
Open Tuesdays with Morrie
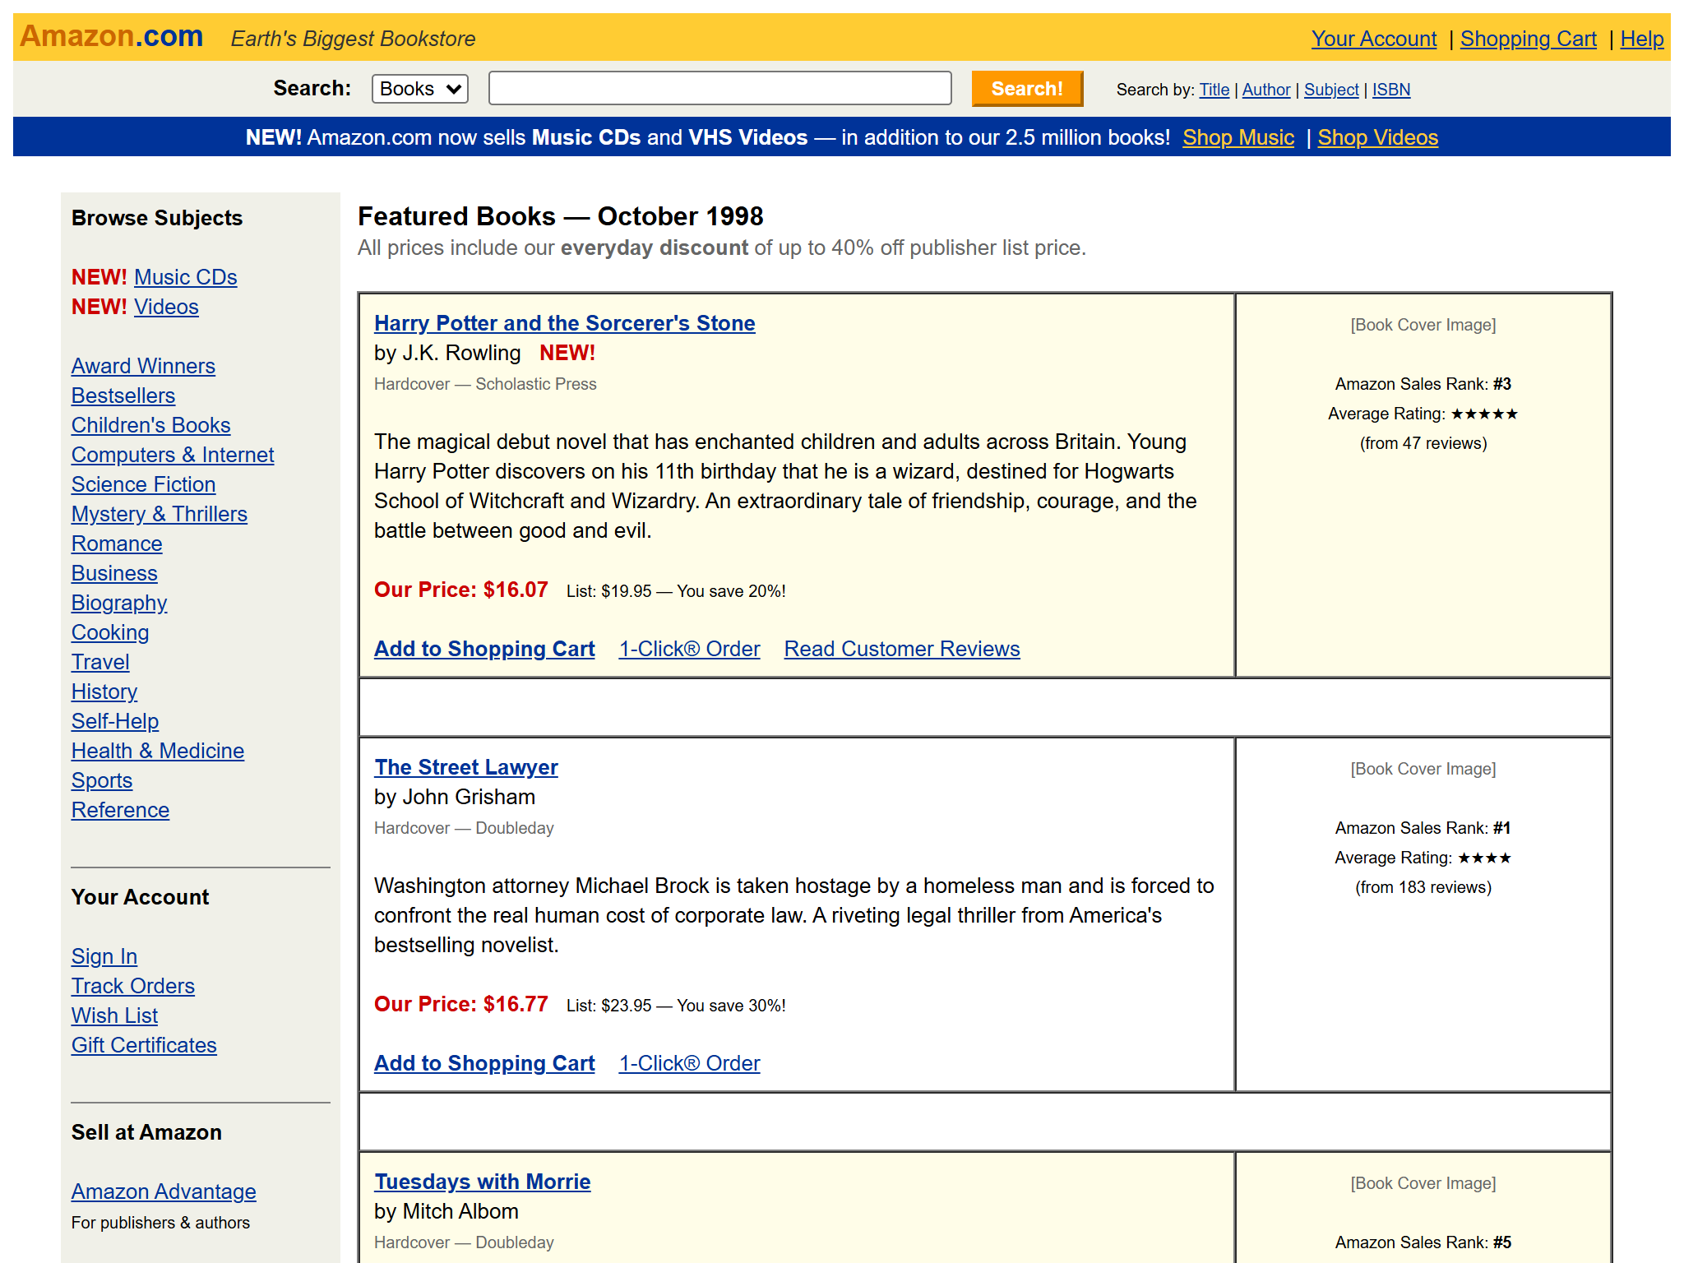482,1182
